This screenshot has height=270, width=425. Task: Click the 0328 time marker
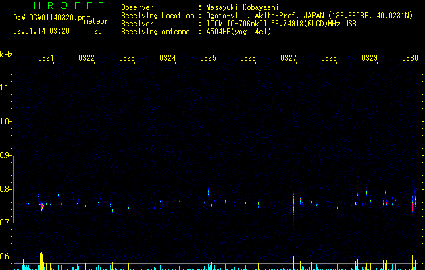(x=329, y=58)
